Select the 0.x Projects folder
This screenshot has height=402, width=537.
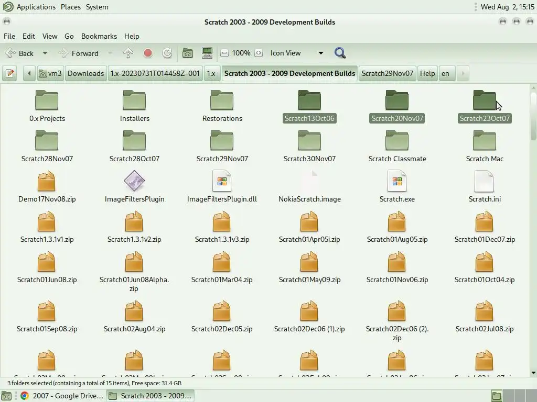coord(47,106)
